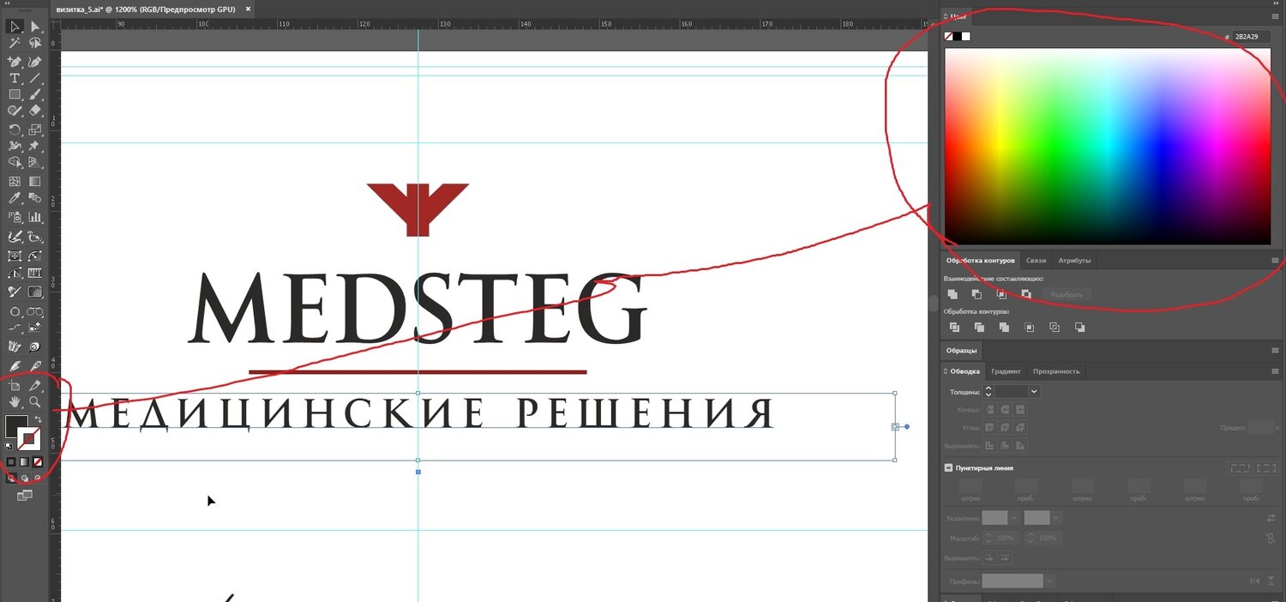Select the Direct Selection tool
Image resolution: width=1286 pixels, height=602 pixels.
coord(35,27)
